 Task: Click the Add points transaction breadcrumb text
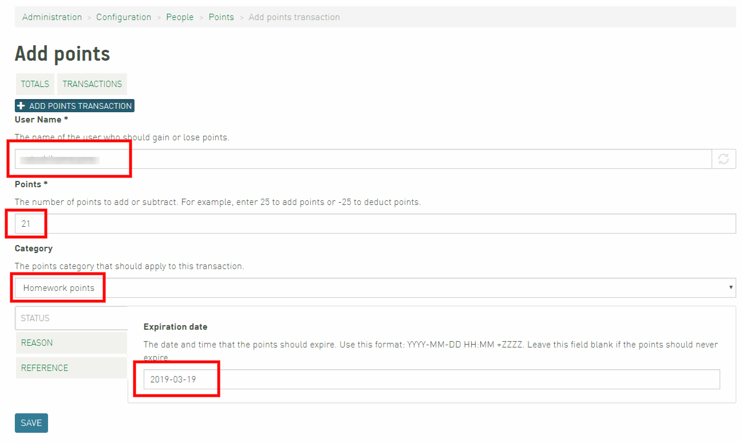(294, 17)
